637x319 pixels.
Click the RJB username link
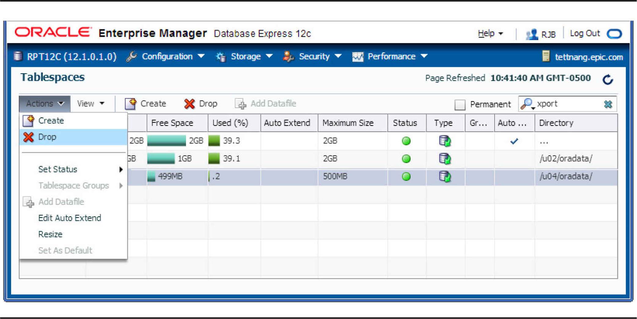(x=548, y=34)
